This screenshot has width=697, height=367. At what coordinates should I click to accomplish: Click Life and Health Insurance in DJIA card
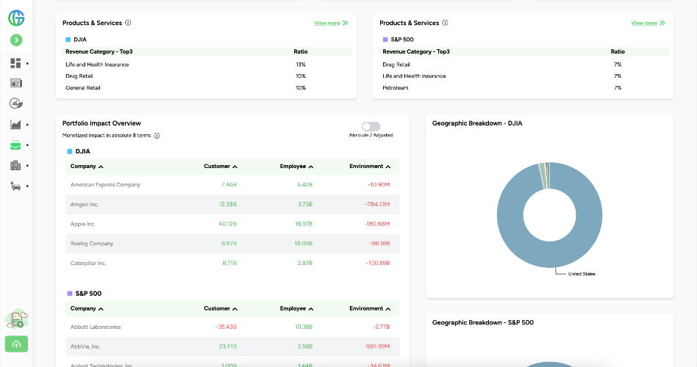[97, 65]
